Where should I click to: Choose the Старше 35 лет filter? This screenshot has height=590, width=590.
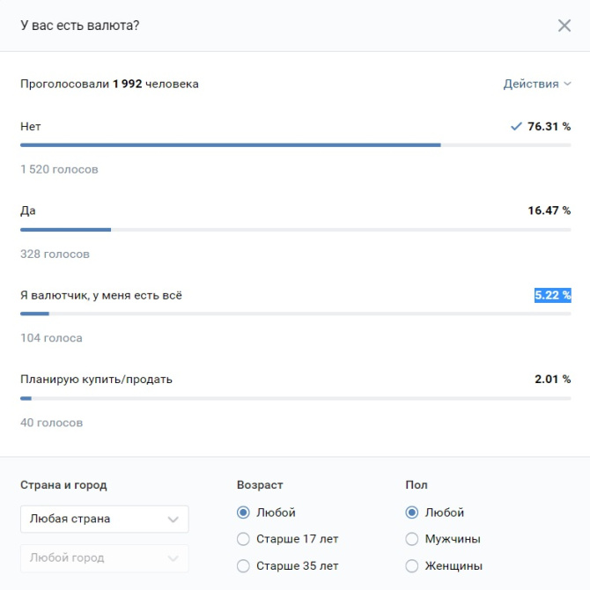pyautogui.click(x=243, y=565)
